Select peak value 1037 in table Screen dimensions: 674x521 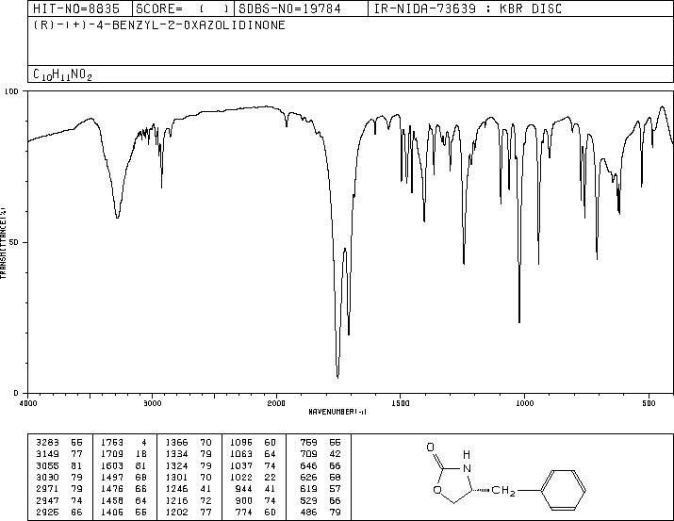click(x=241, y=465)
